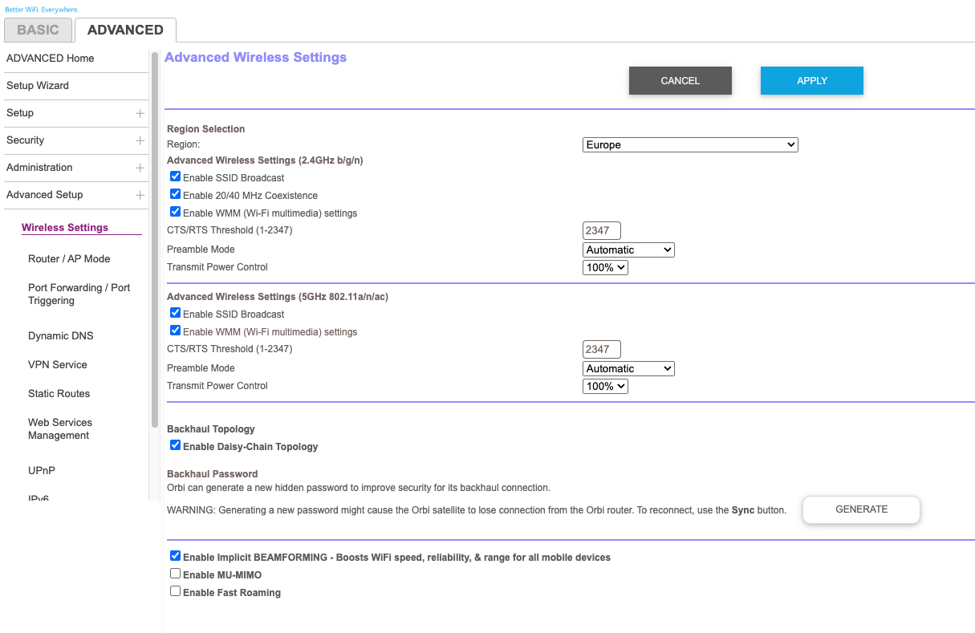
Task: Open the Region dropdown showing Europe
Action: point(690,145)
